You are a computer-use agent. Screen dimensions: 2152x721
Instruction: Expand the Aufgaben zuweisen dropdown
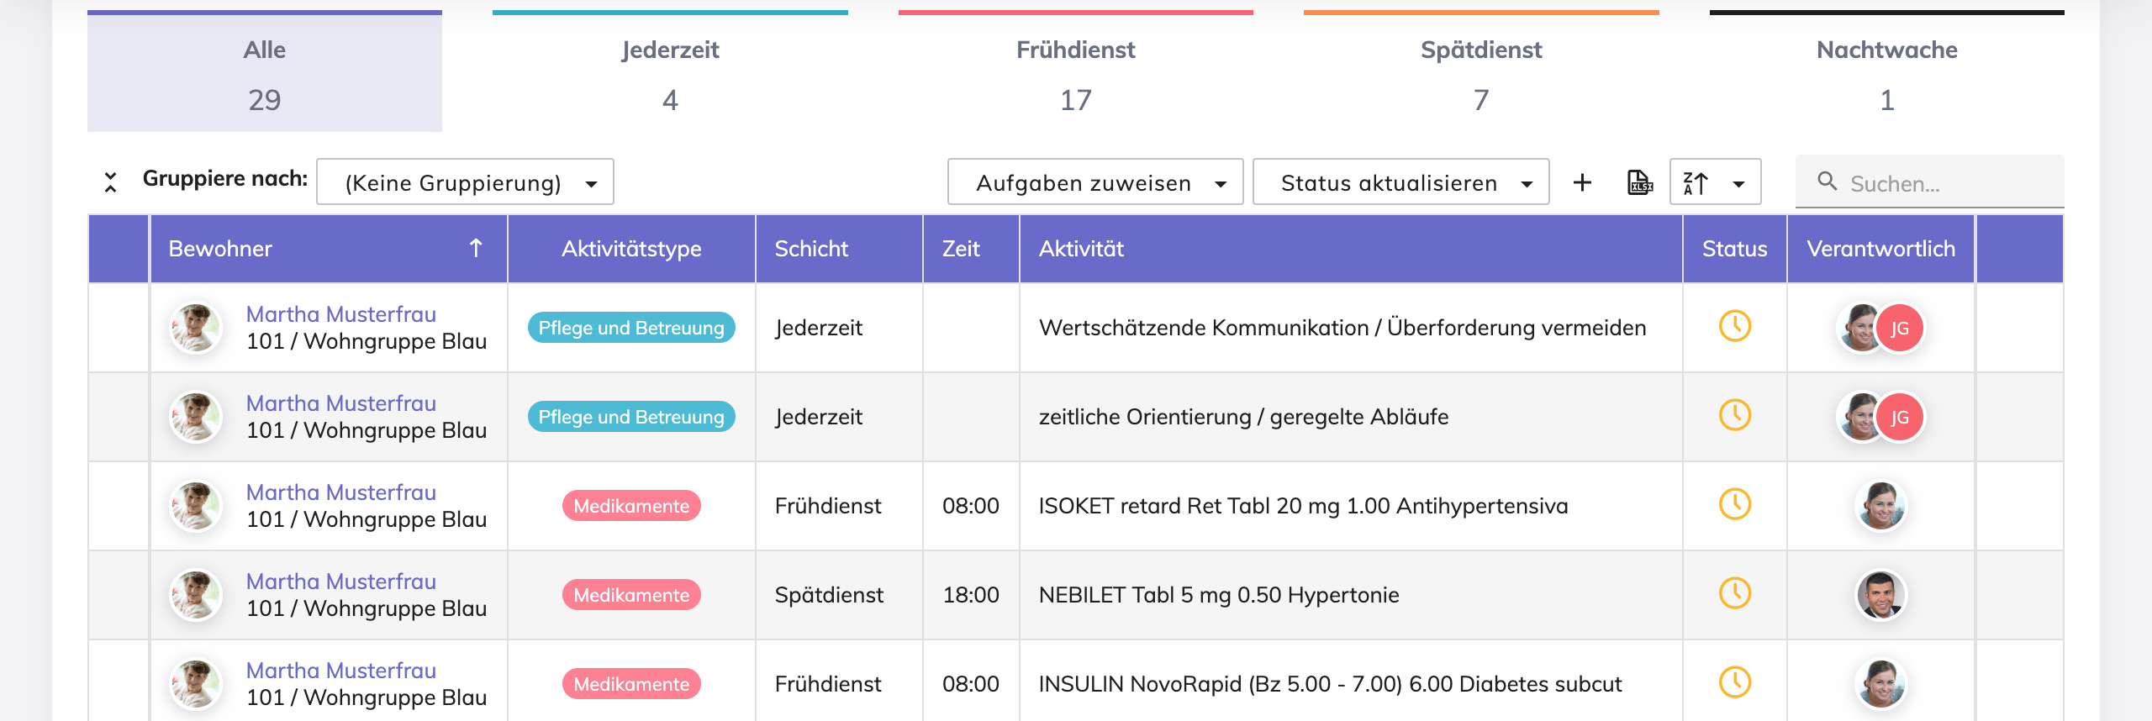1094,182
